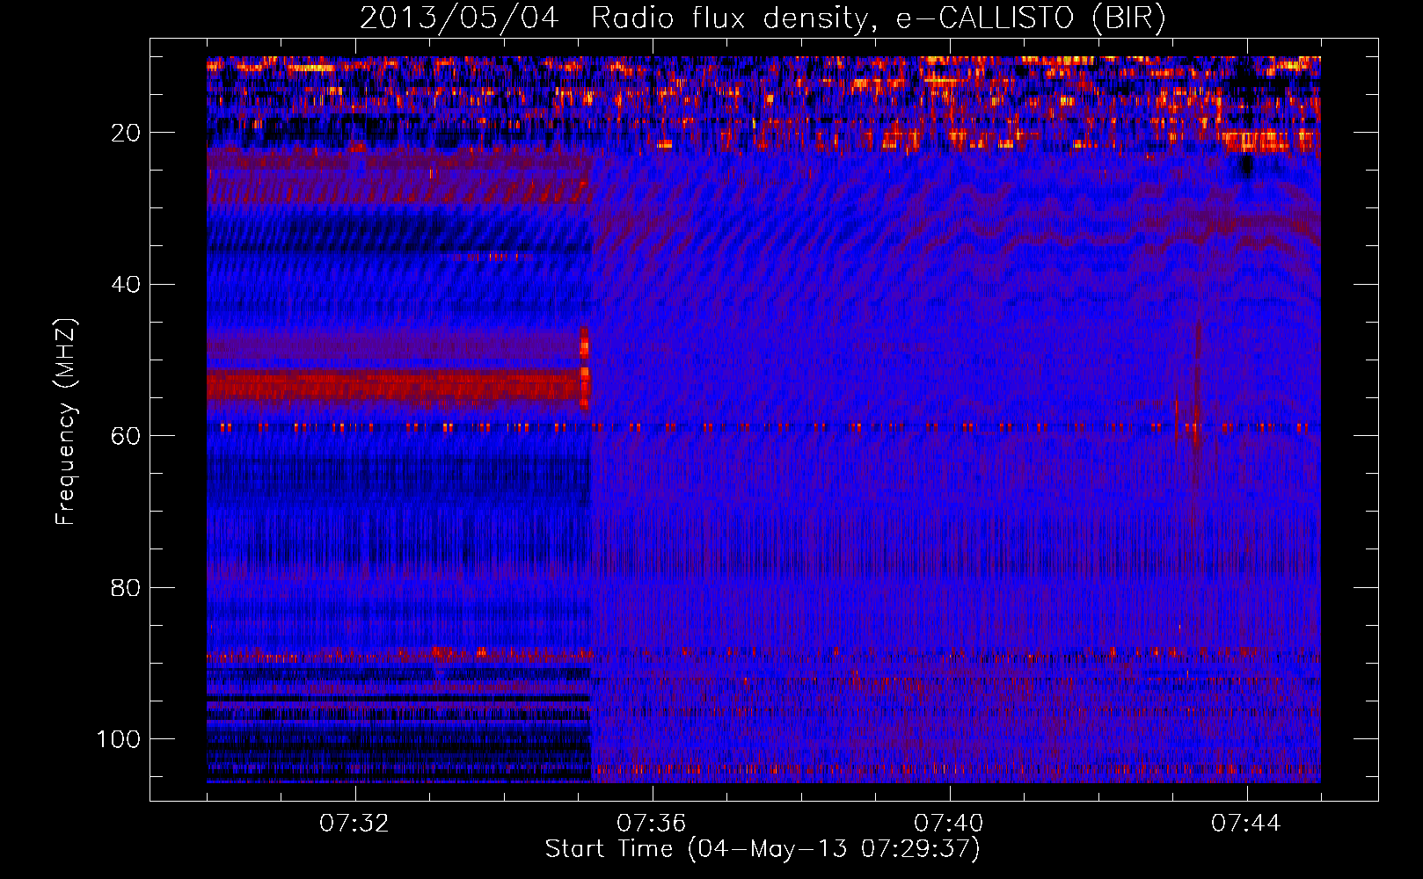The width and height of the screenshot is (1423, 879).
Task: Select the '80' frequency tick label
Action: [126, 588]
